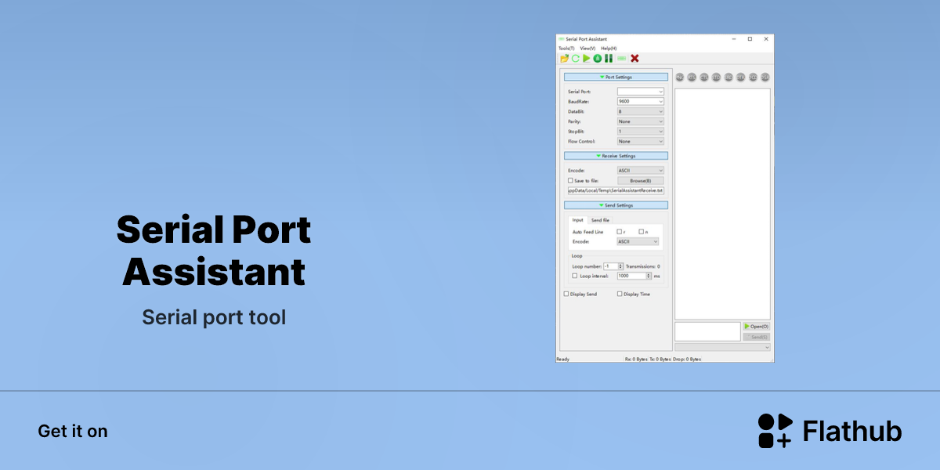Switch to the Send file tab
This screenshot has height=470, width=940.
(x=600, y=220)
